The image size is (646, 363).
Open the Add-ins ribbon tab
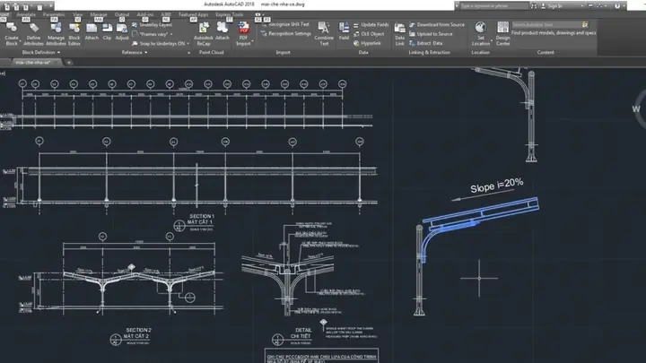coord(145,15)
